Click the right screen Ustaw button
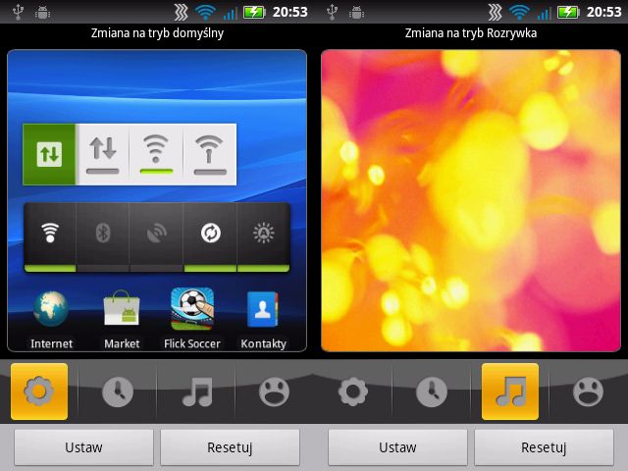This screenshot has height=471, width=628. coord(397,447)
